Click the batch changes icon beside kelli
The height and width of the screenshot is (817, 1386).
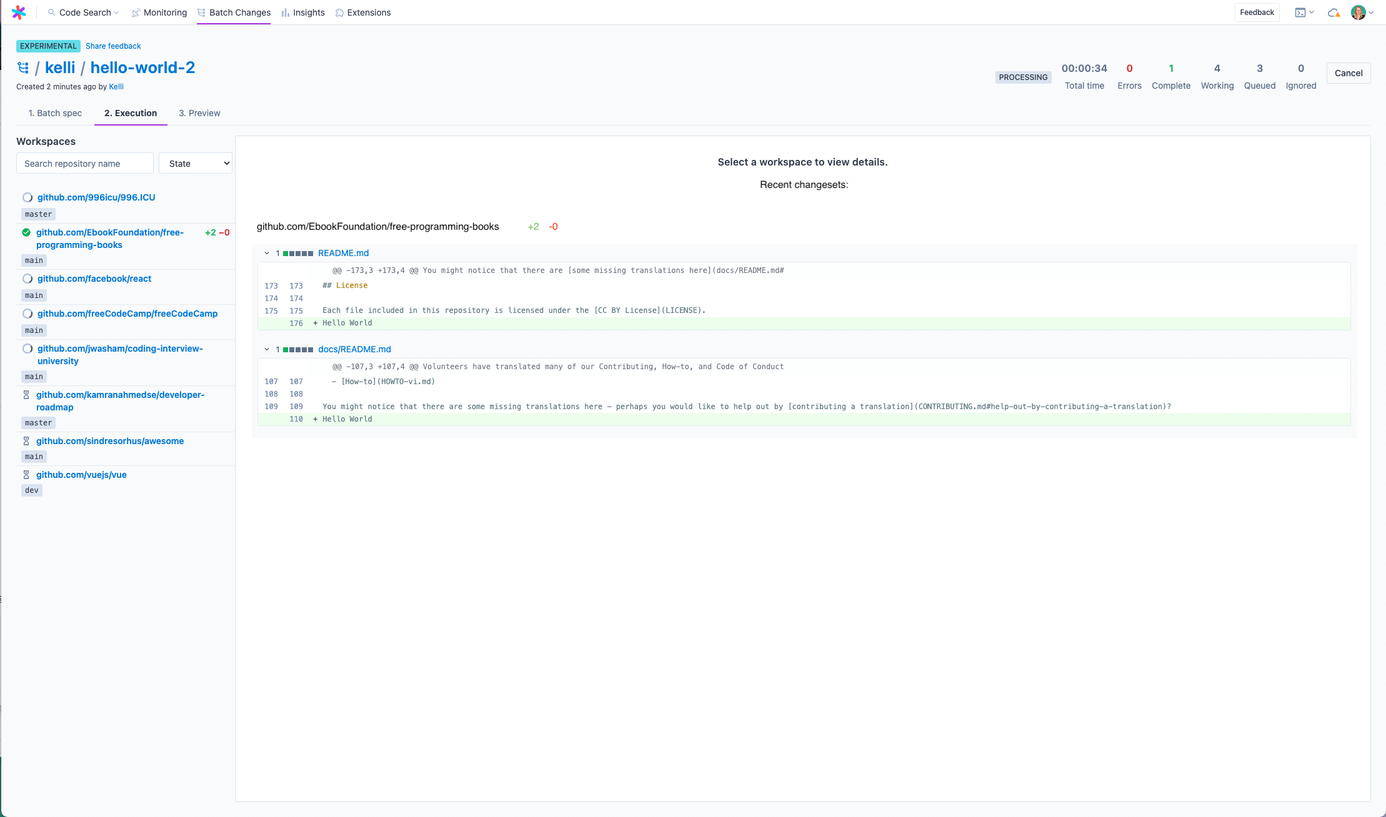click(23, 67)
